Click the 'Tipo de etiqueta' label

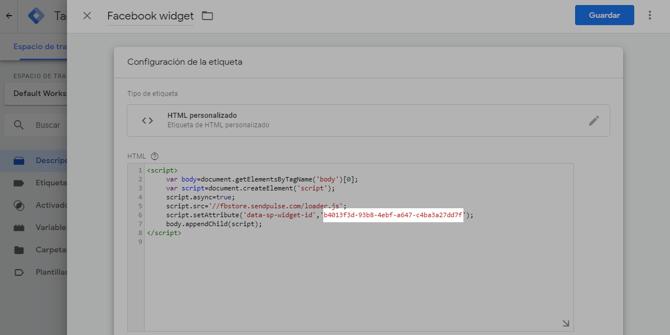pos(152,94)
